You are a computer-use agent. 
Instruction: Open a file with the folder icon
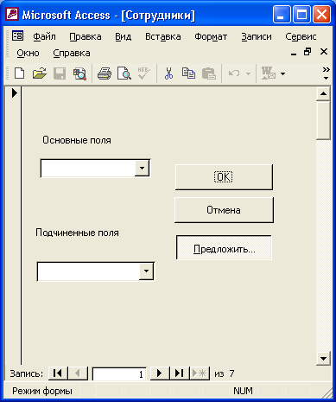coord(40,73)
